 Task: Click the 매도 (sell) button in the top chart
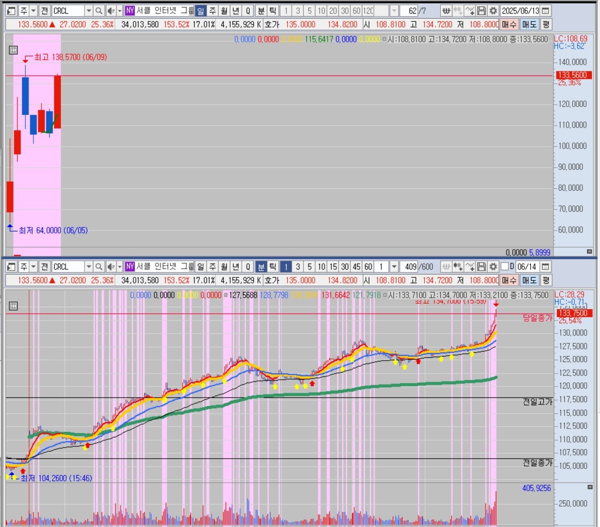(530, 24)
